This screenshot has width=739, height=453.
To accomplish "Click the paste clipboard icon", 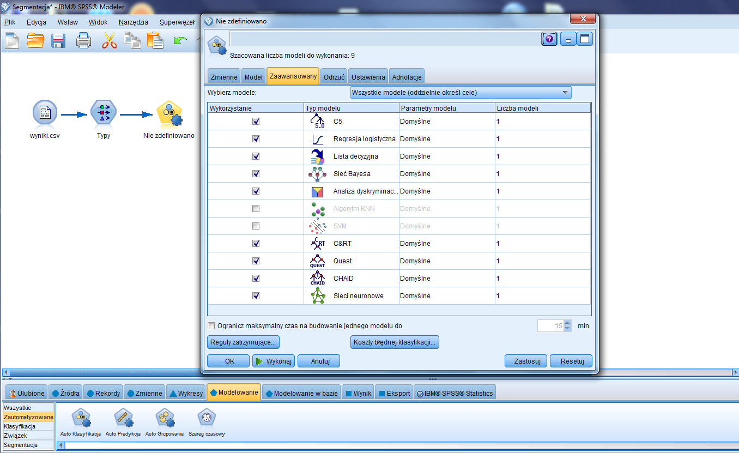I will tap(155, 41).
